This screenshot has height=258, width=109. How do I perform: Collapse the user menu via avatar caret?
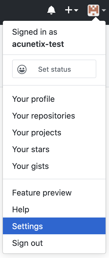pos(104,10)
